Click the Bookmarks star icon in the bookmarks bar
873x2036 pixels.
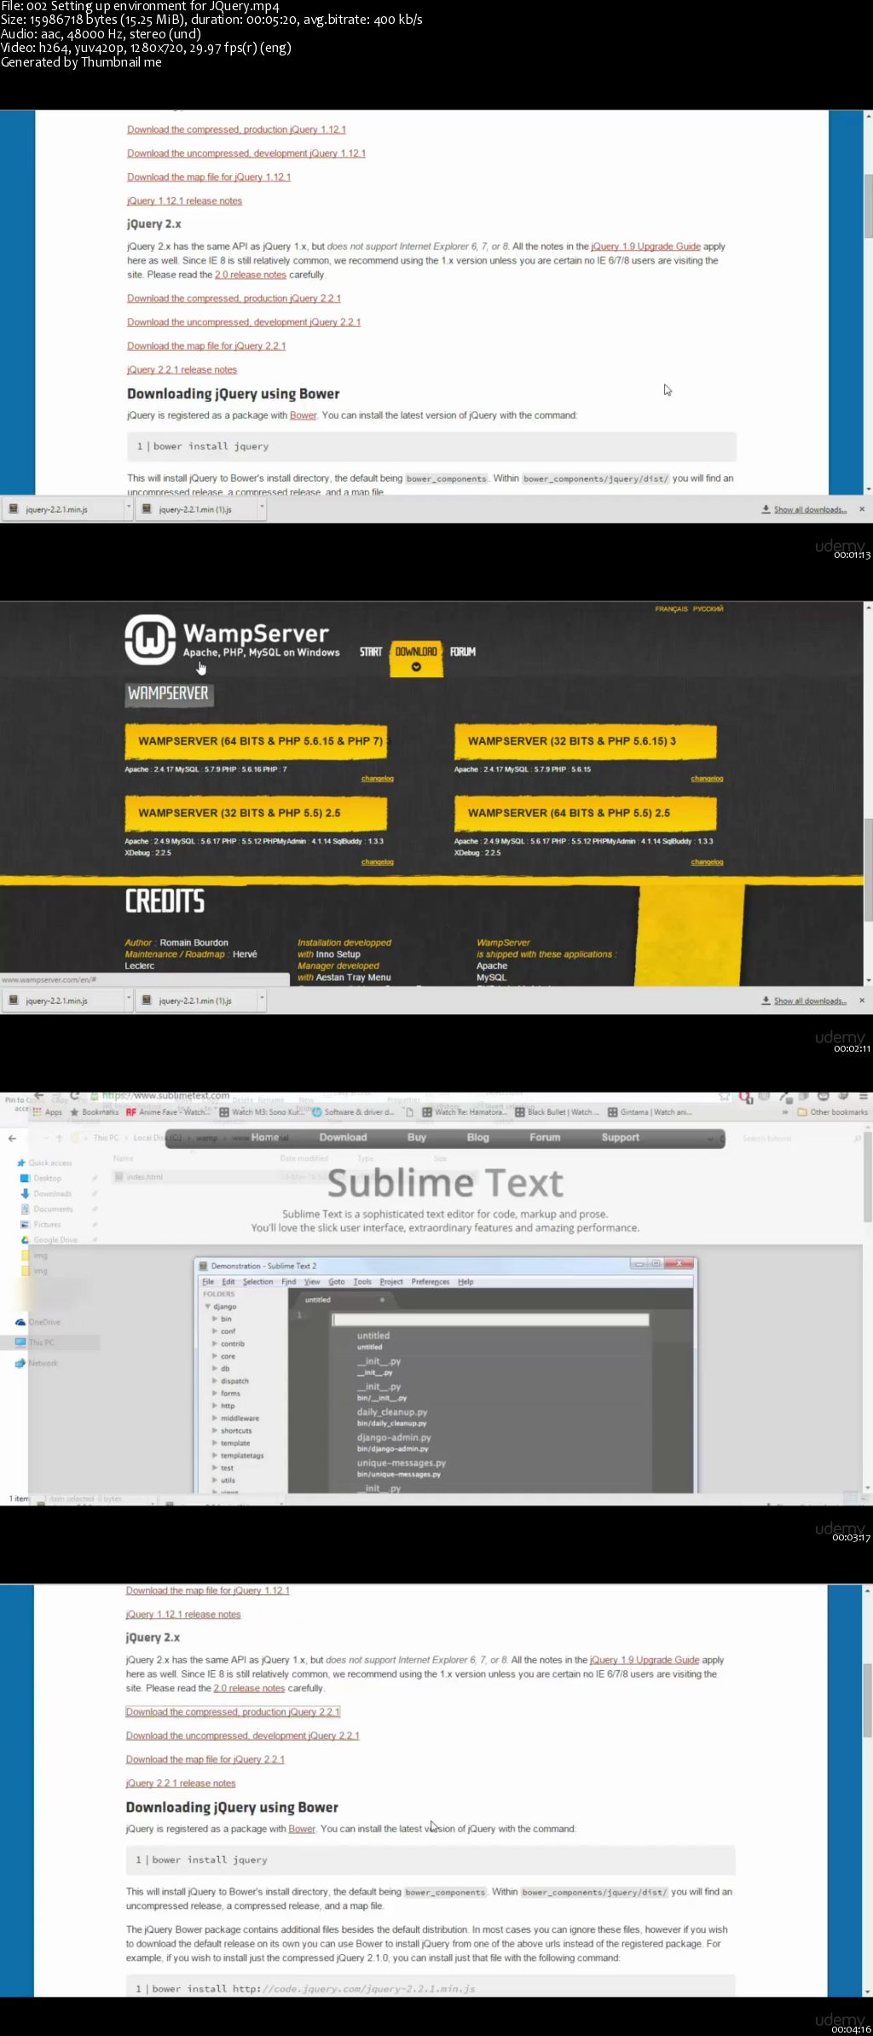74,1112
